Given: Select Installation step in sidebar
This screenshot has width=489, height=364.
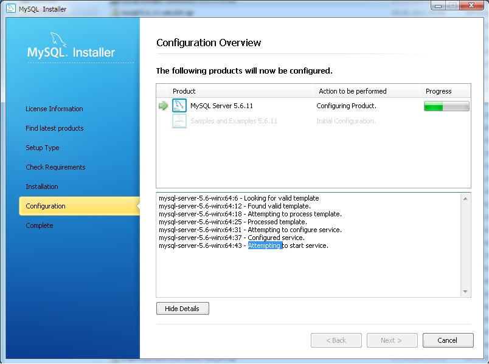Looking at the screenshot, I should [42, 187].
